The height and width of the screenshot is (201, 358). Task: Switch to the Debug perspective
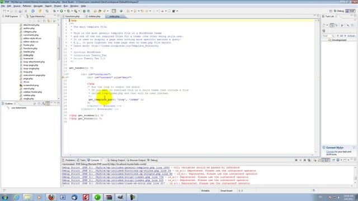(339, 11)
